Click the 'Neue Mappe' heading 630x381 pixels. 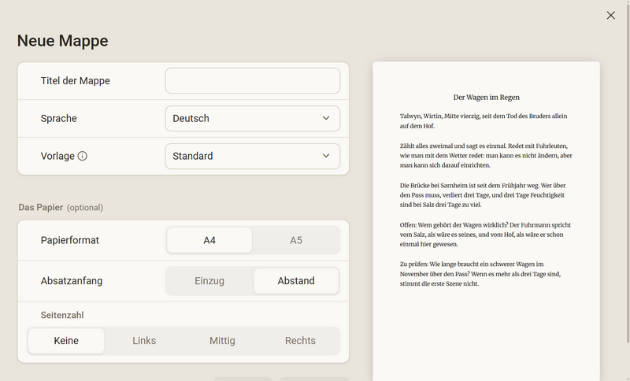(63, 41)
